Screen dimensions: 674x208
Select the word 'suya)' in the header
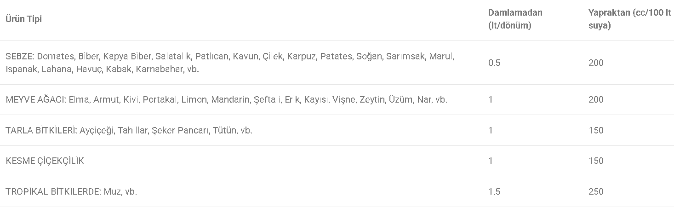coord(600,26)
